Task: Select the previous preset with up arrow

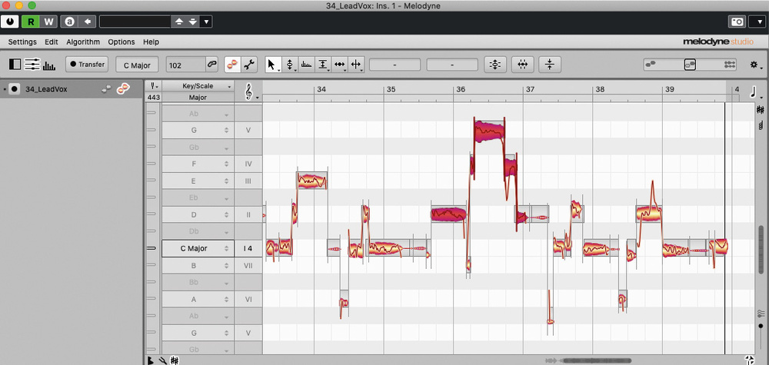Action: [179, 22]
